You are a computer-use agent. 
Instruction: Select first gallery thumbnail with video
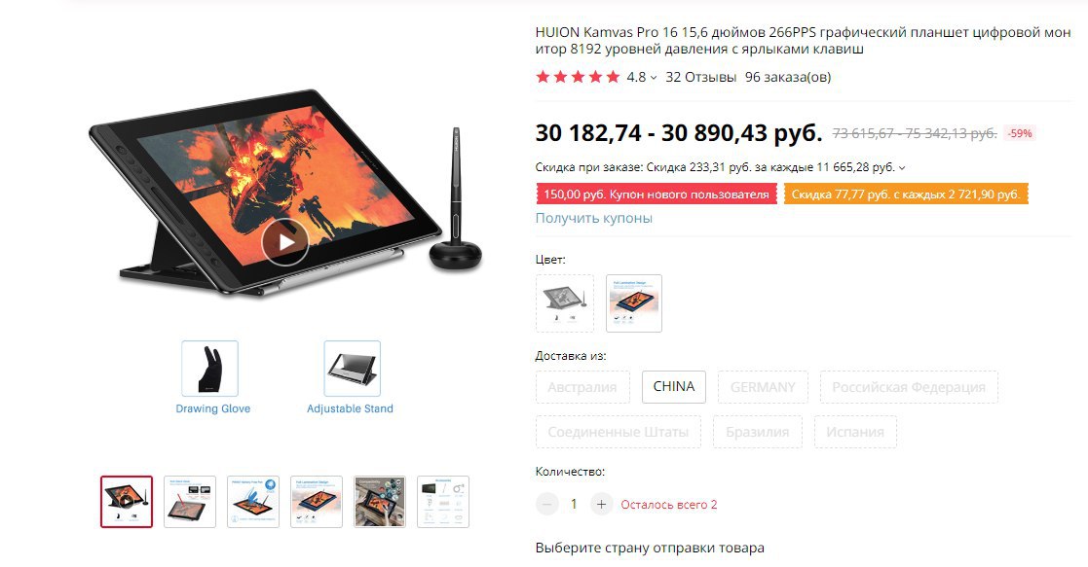tap(127, 502)
